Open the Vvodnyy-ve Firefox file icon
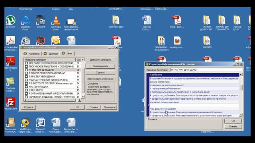 177,41
